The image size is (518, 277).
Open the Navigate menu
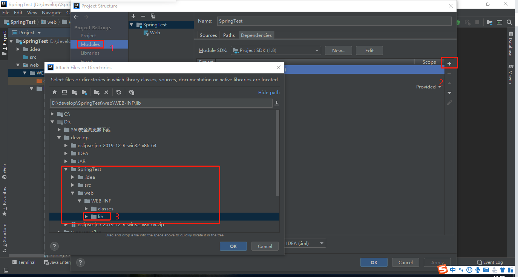pos(51,12)
